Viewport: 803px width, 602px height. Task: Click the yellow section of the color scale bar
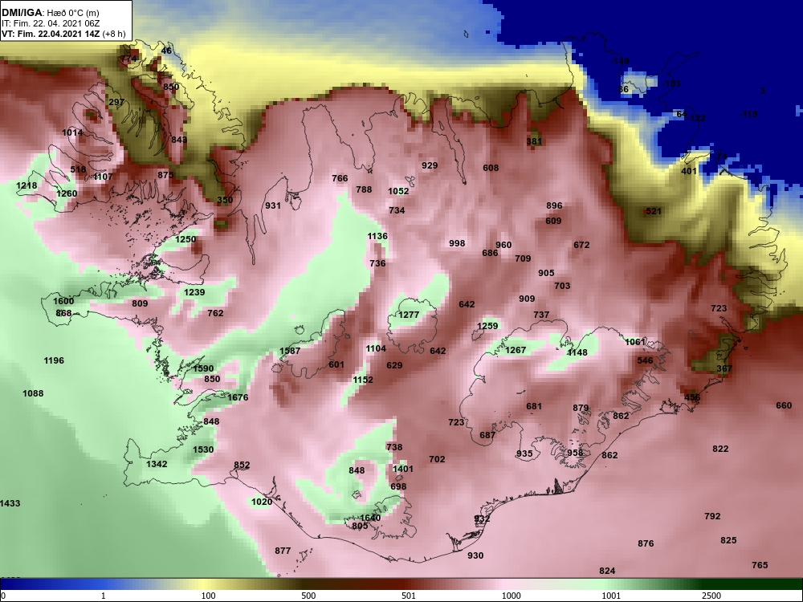point(205,584)
